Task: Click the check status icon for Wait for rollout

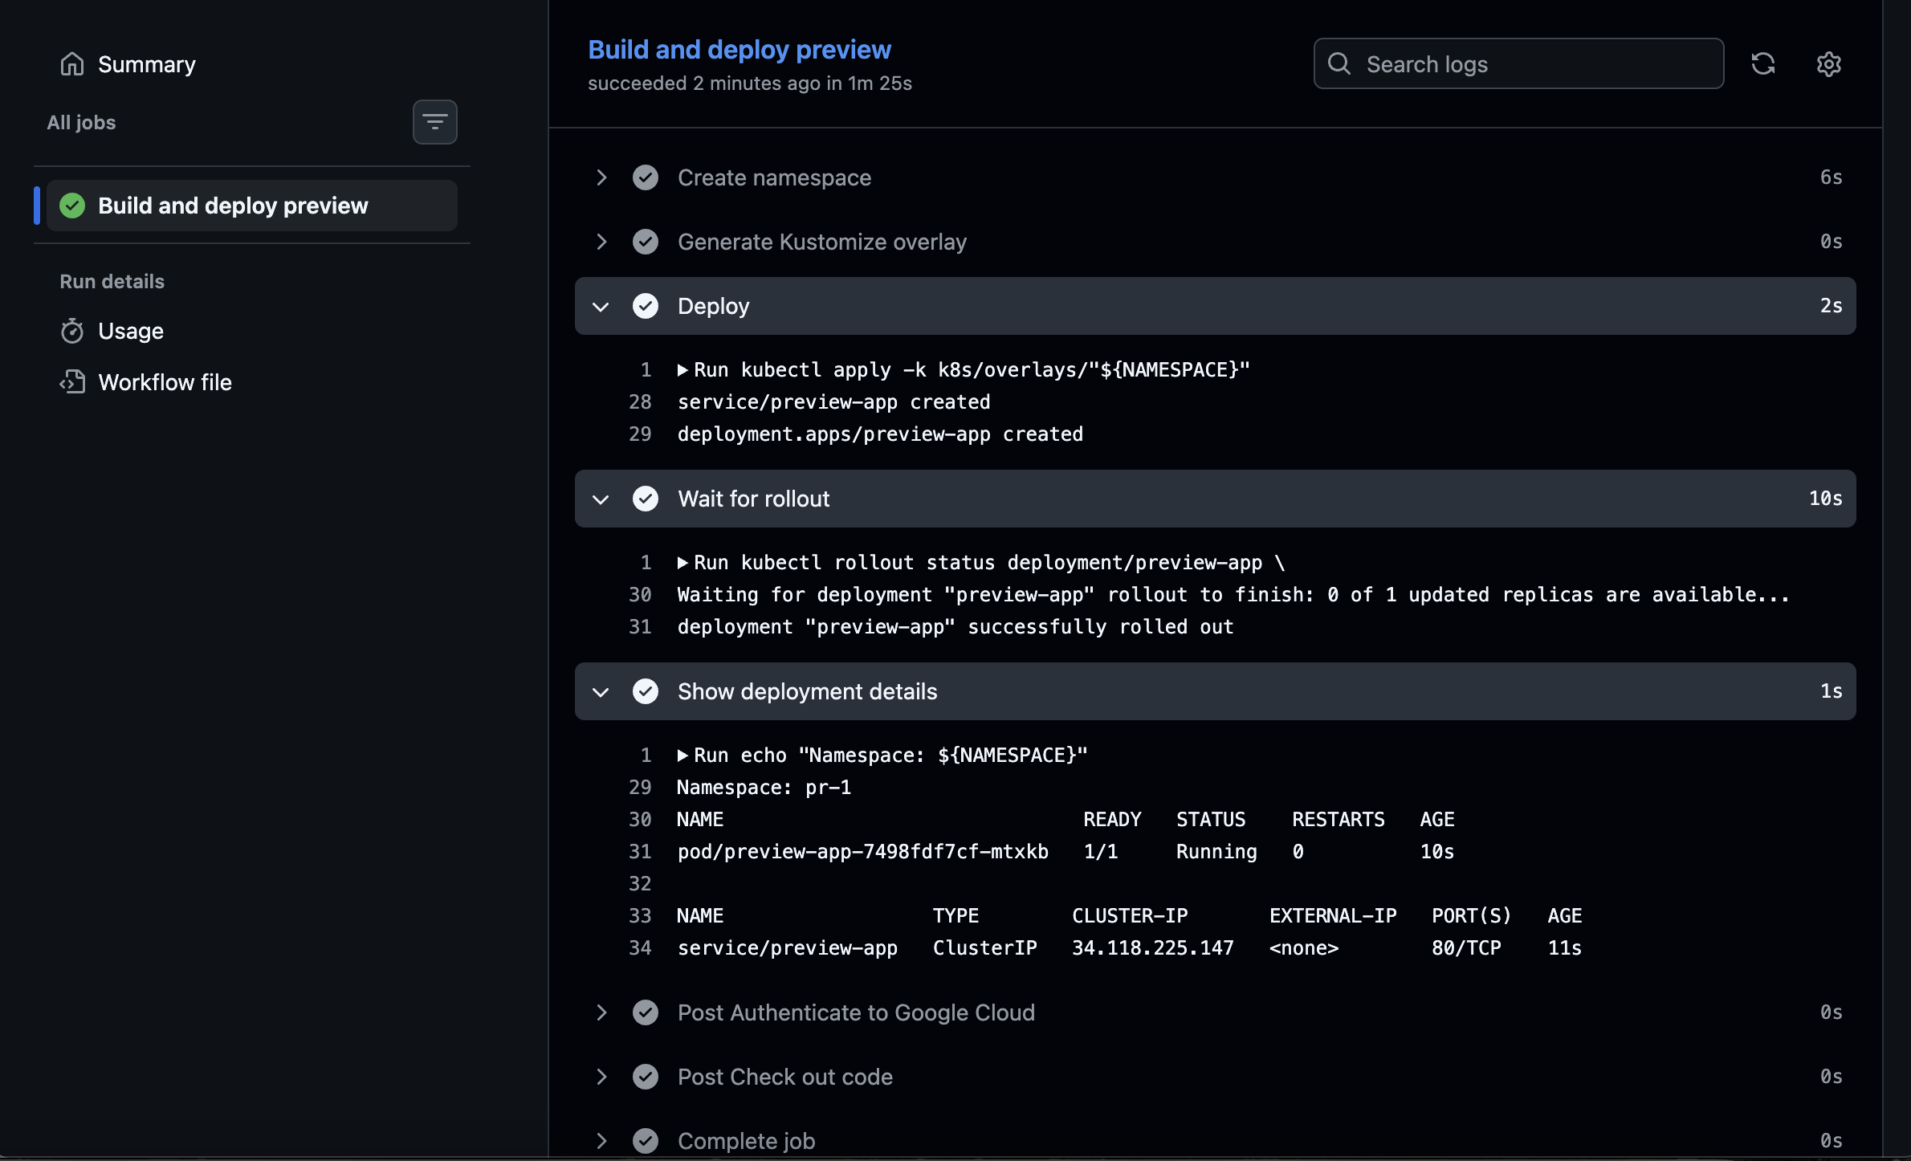Action: (646, 499)
